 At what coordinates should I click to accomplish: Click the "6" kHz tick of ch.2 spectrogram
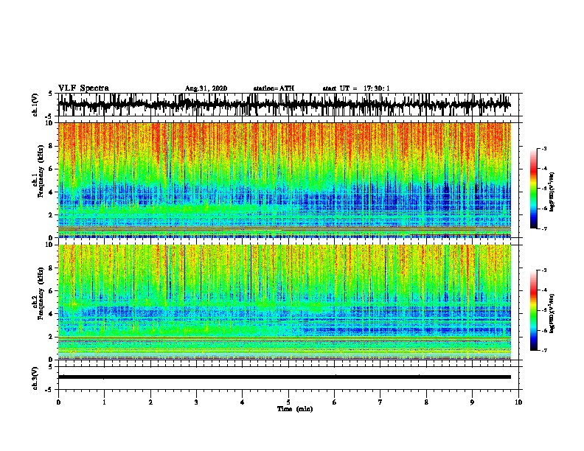pyautogui.click(x=52, y=290)
